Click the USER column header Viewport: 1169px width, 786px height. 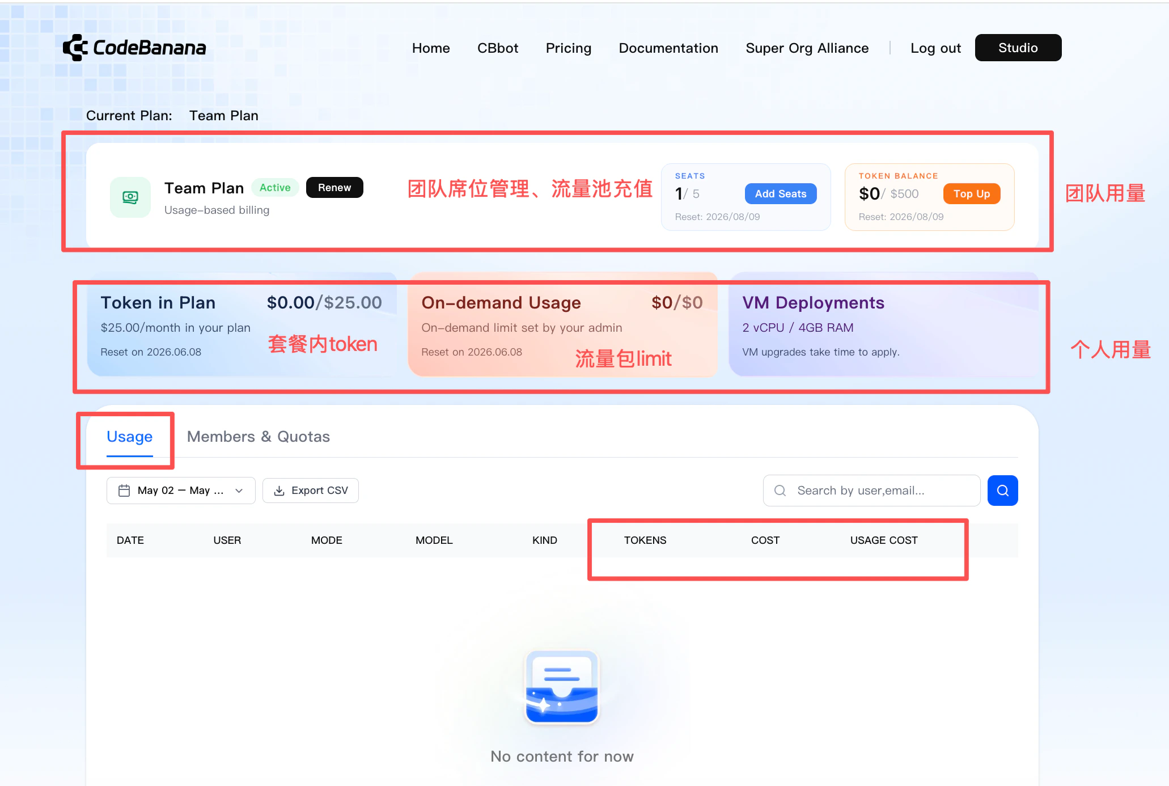(x=227, y=540)
